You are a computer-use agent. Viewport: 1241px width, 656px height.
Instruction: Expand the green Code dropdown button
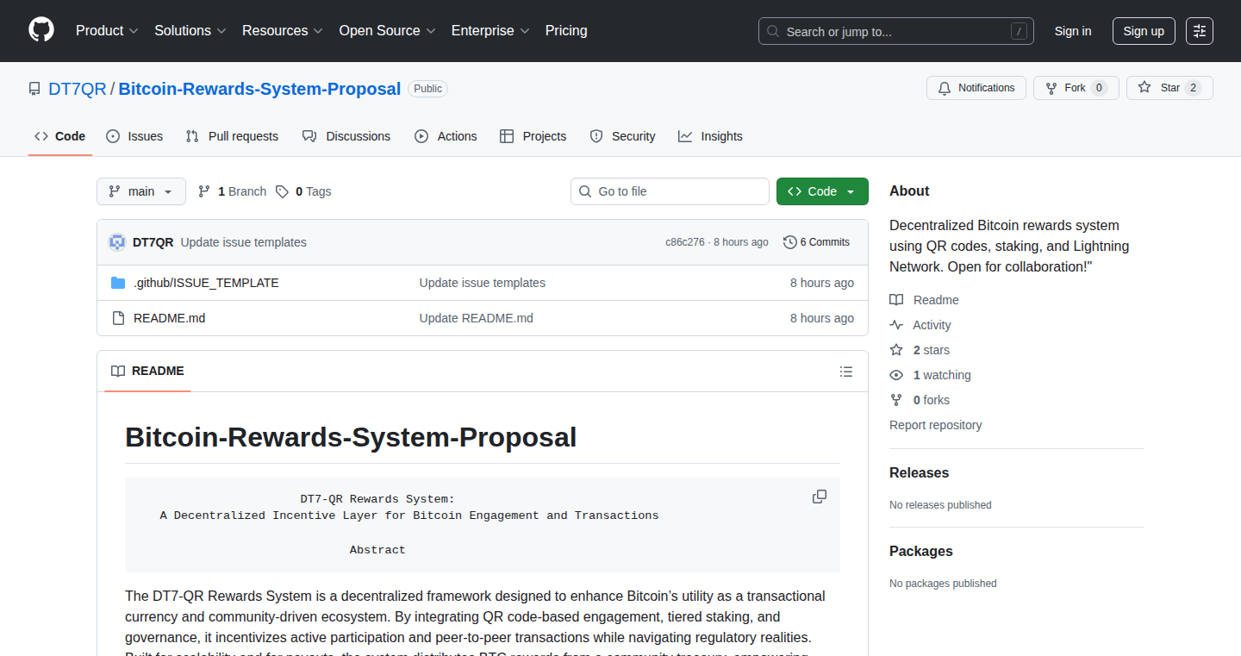822,191
